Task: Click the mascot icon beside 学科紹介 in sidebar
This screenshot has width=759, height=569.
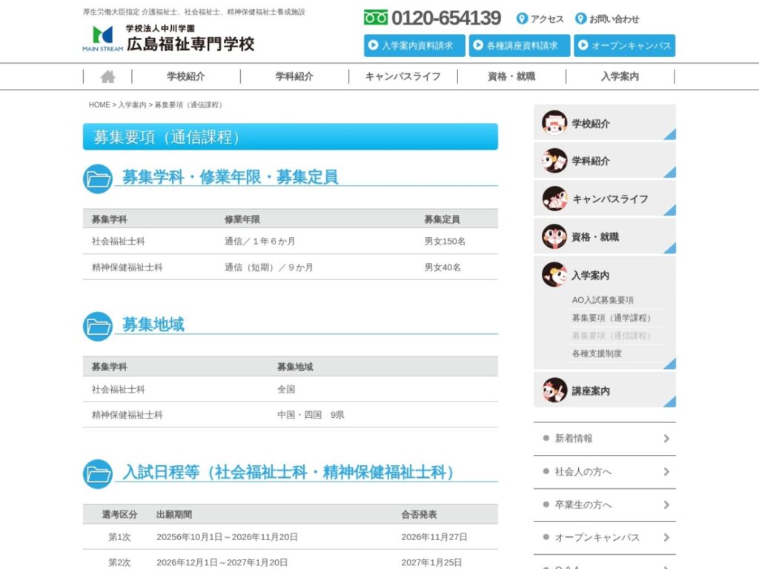Action: point(554,161)
